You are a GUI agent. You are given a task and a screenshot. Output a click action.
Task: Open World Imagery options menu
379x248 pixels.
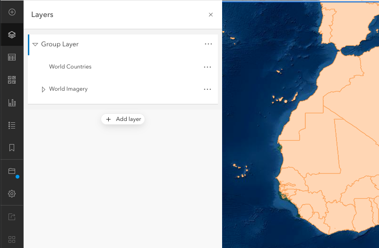[207, 89]
